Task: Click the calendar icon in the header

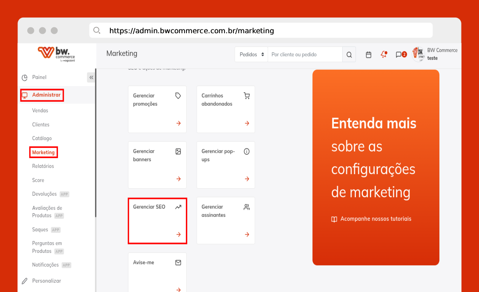Action: pos(369,55)
